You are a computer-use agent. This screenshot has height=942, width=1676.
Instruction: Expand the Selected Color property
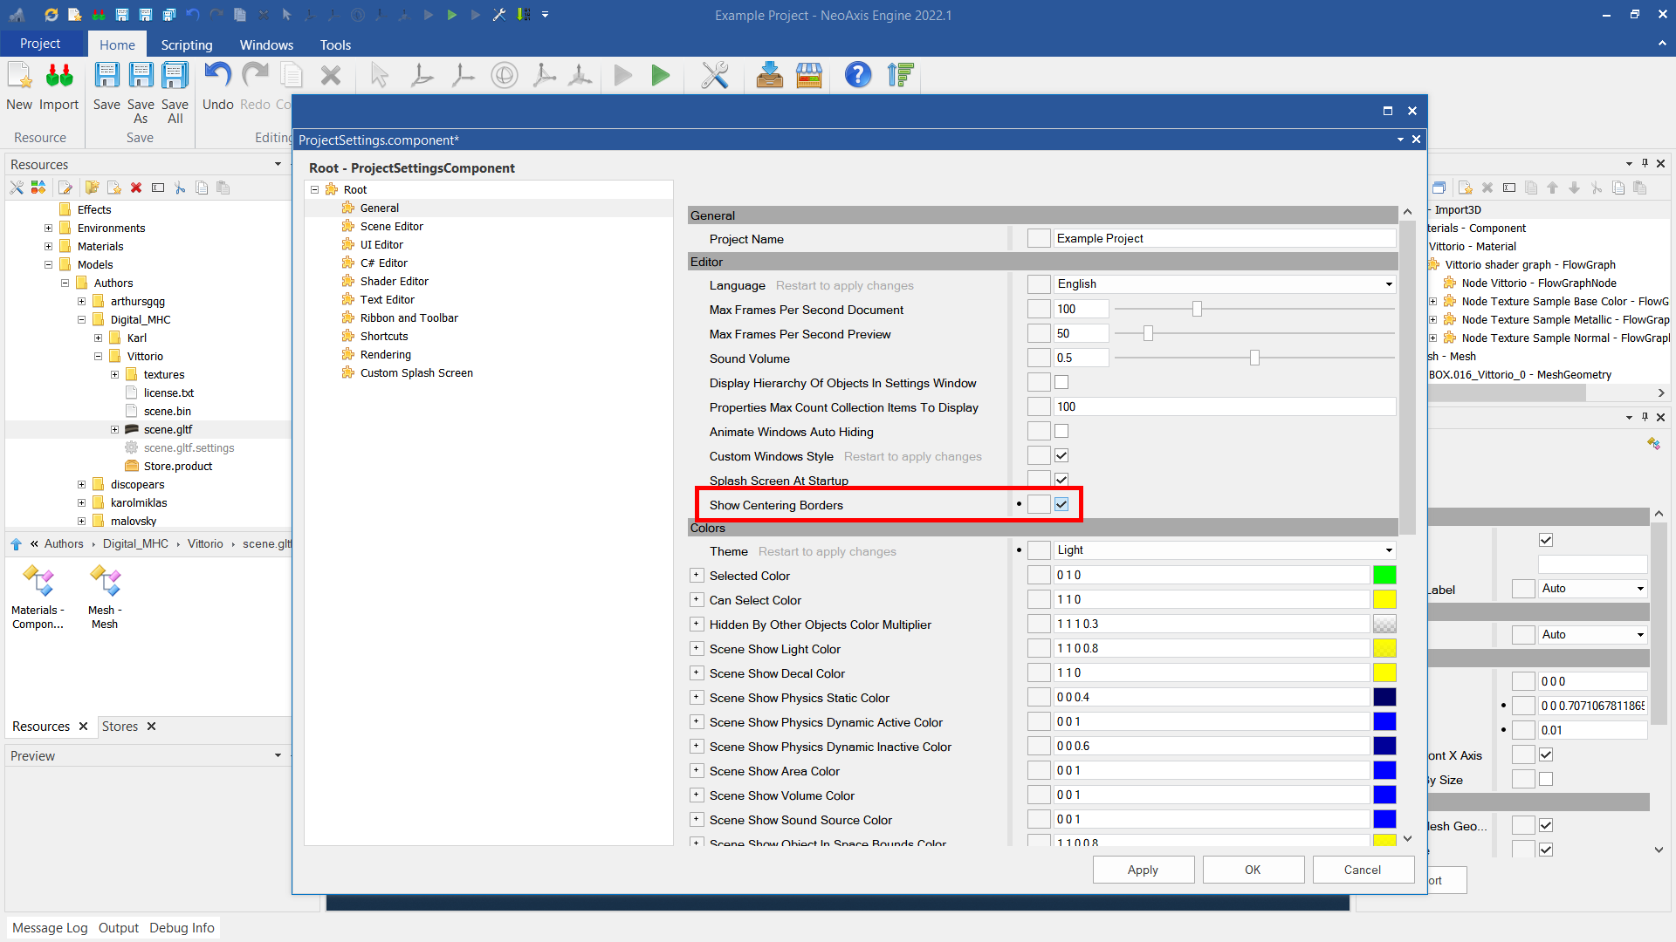tap(697, 575)
